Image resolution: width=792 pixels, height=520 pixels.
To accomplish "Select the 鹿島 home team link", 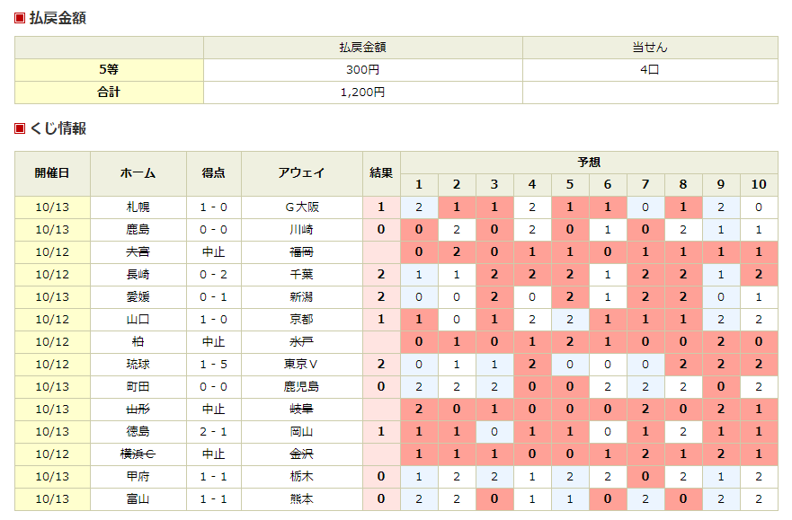I will (x=138, y=230).
